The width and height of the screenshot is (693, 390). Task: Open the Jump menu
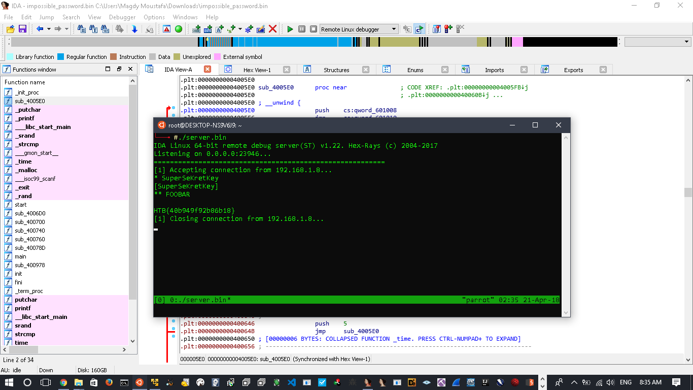coord(47,17)
